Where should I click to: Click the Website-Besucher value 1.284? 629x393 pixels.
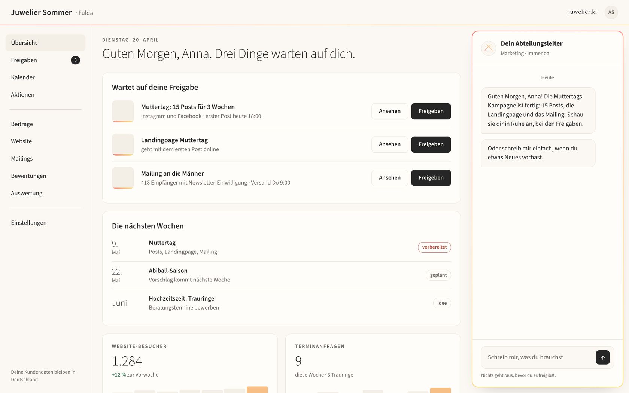pos(127,361)
